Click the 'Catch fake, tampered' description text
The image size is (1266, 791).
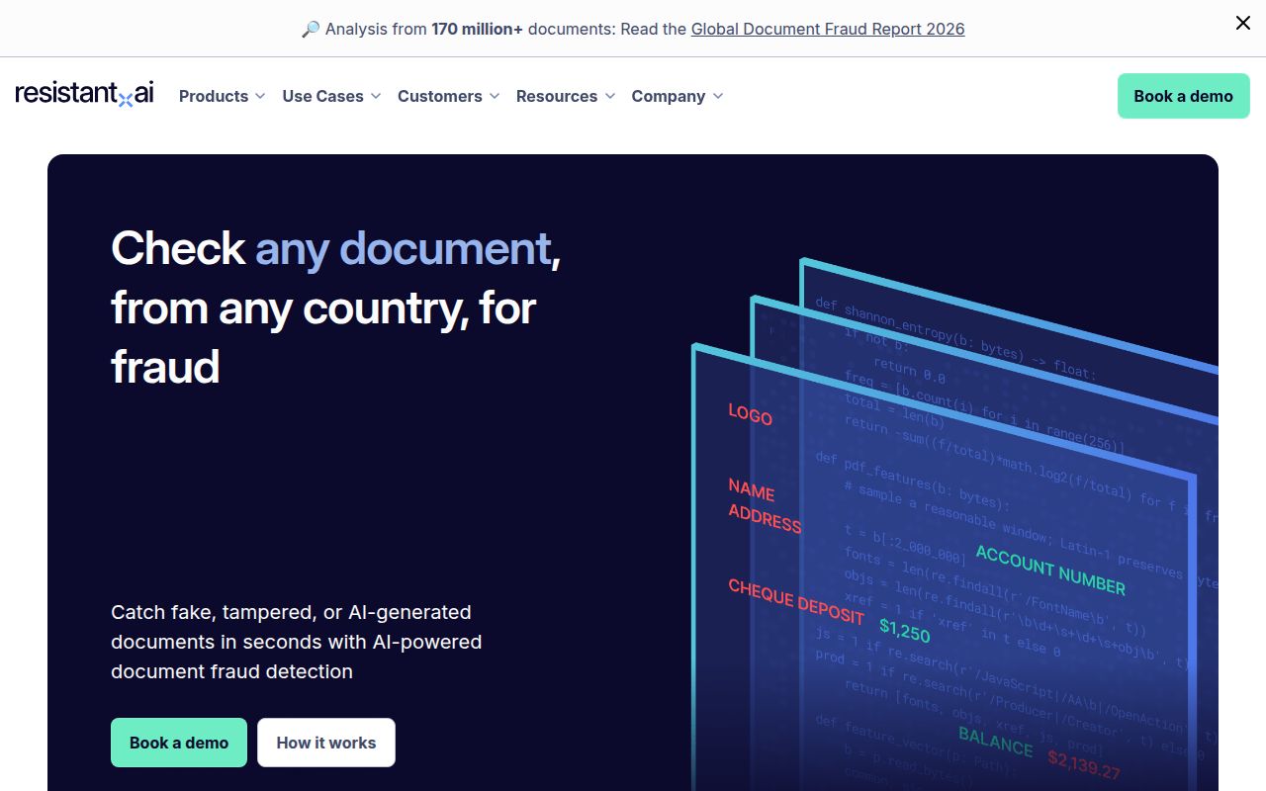click(x=297, y=642)
